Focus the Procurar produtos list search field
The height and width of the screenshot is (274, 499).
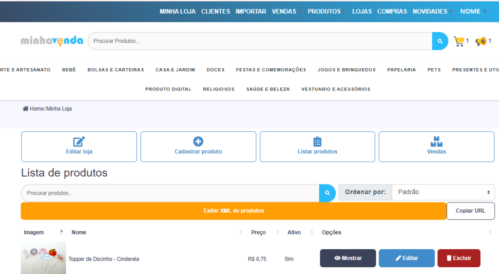[170, 193]
